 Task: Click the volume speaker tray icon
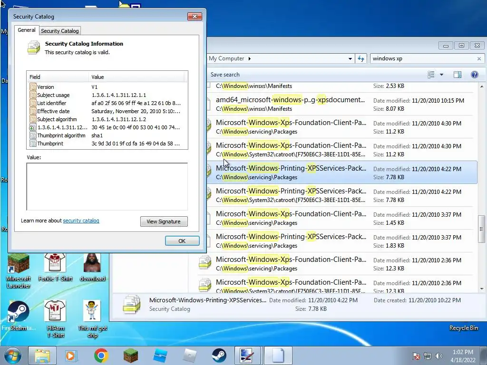pyautogui.click(x=439, y=356)
